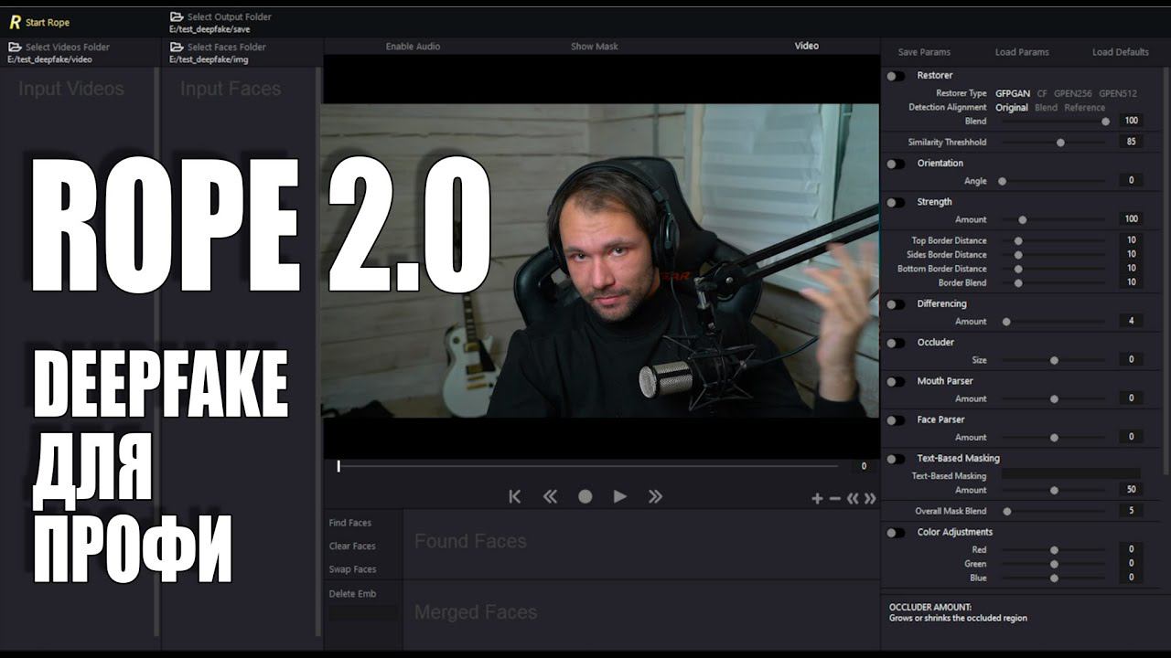The width and height of the screenshot is (1171, 658).
Task: Enable the Strength switch
Action: coord(896,202)
